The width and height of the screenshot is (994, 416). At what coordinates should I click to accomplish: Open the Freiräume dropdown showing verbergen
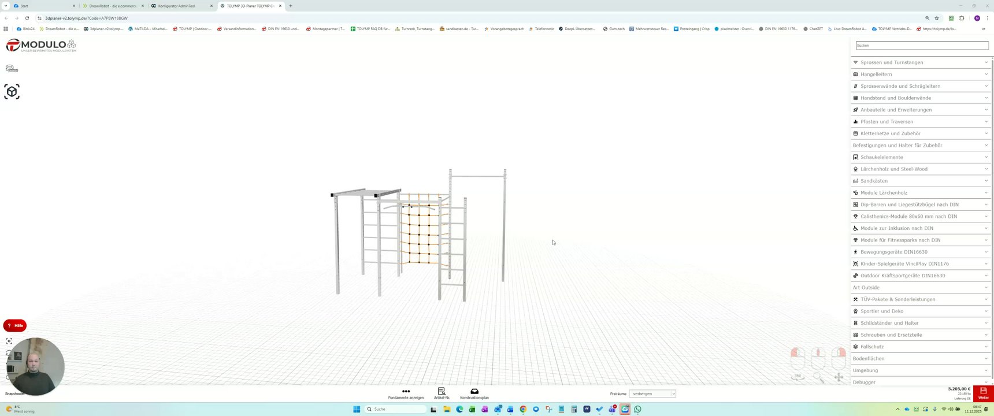pyautogui.click(x=652, y=393)
